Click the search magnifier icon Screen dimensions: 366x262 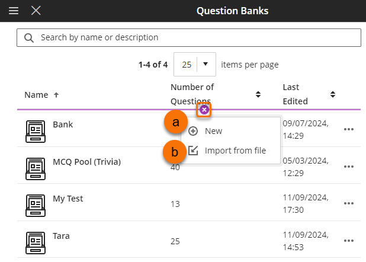coord(28,38)
